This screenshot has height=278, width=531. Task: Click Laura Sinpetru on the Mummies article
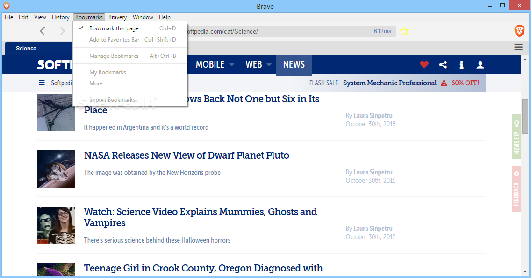373,229
